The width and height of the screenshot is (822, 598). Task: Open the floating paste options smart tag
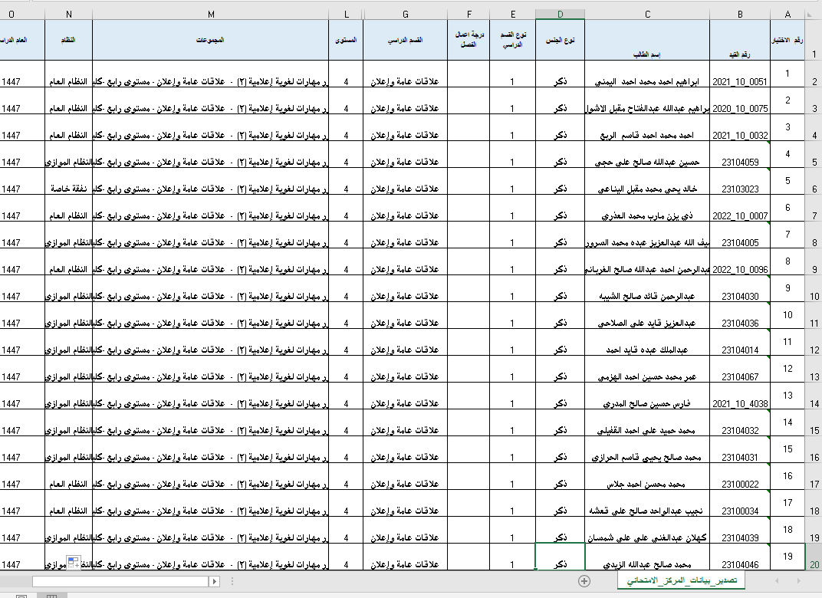(x=74, y=563)
